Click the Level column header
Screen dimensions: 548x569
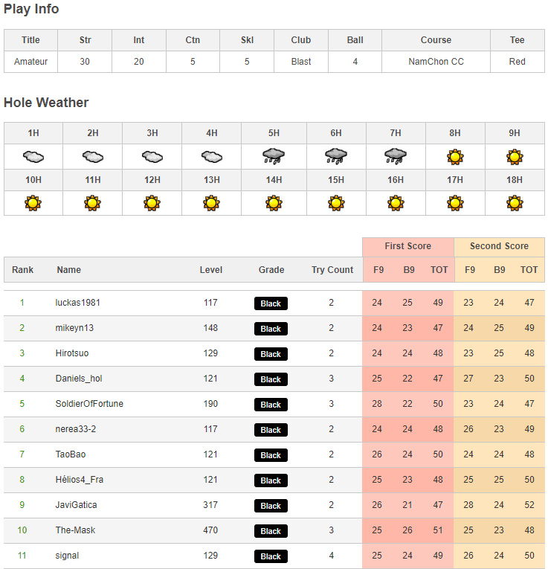click(210, 270)
